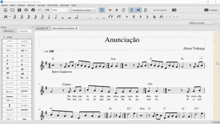Image resolution: width=220 pixels, height=124 pixels.
Task: Select the half note duration
Action: [x=56, y=17]
